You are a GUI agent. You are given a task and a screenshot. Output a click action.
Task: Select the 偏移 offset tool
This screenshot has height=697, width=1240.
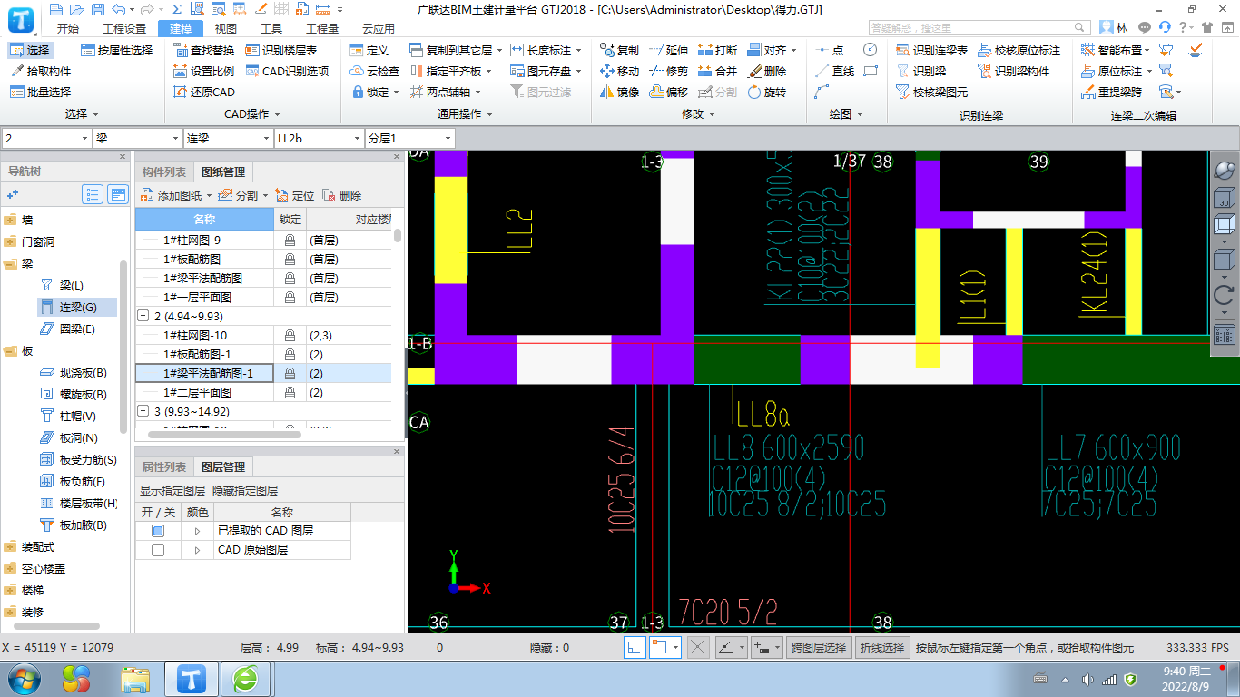pyautogui.click(x=669, y=92)
